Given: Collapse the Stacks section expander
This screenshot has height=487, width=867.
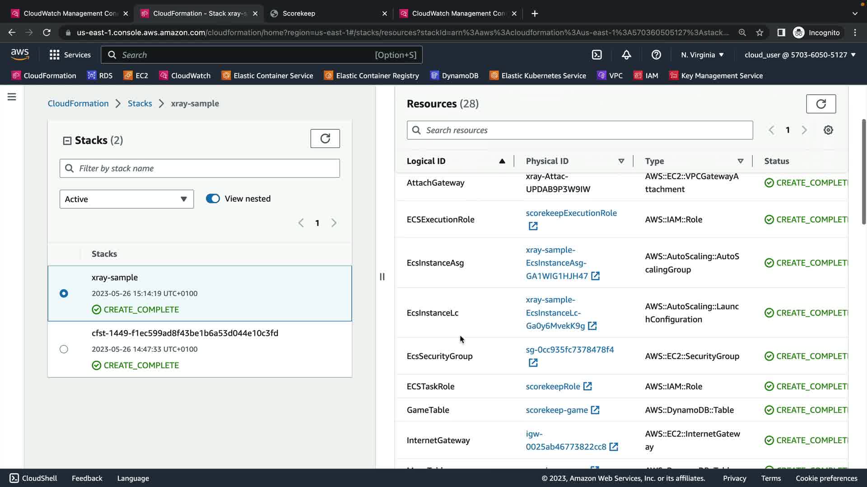Looking at the screenshot, I should [67, 141].
